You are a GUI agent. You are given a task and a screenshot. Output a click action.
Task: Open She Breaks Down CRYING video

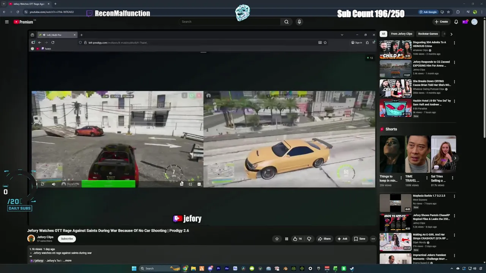pyautogui.click(x=395, y=88)
